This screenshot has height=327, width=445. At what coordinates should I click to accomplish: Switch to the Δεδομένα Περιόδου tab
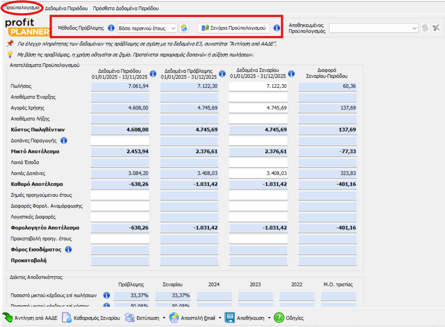pos(67,8)
